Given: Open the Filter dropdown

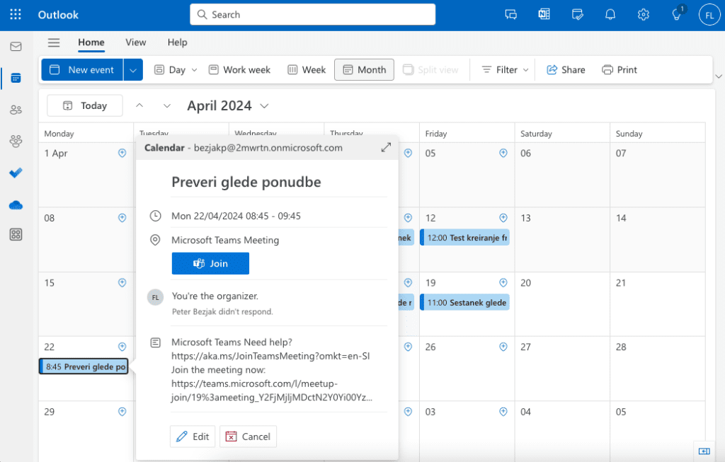Looking at the screenshot, I should pos(505,69).
